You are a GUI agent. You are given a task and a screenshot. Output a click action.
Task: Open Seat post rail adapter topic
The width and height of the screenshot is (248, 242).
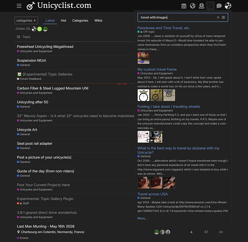point(34,143)
